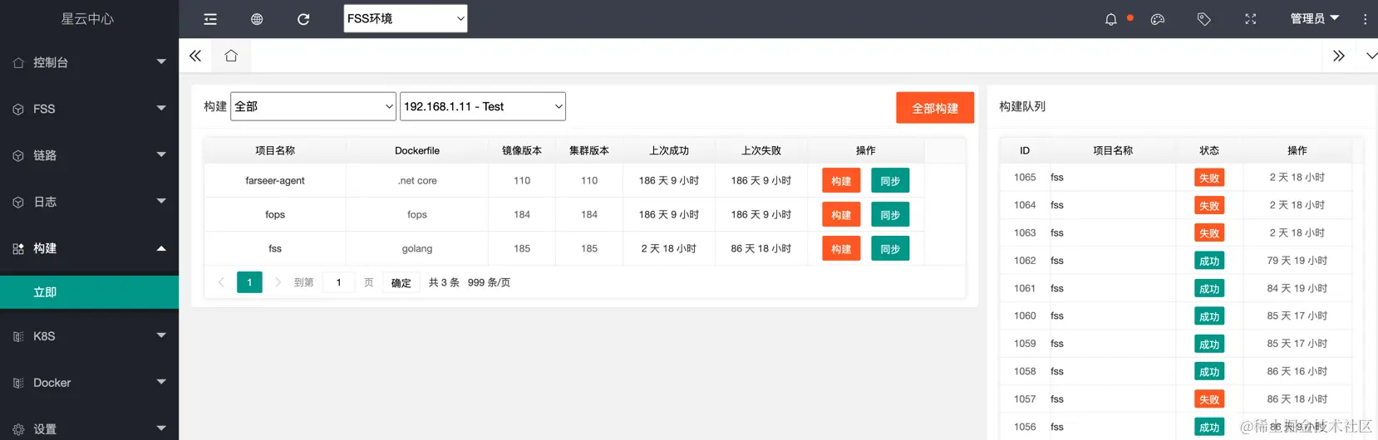The image size is (1378, 440).
Task: Click 同步 for fops project
Action: click(890, 214)
